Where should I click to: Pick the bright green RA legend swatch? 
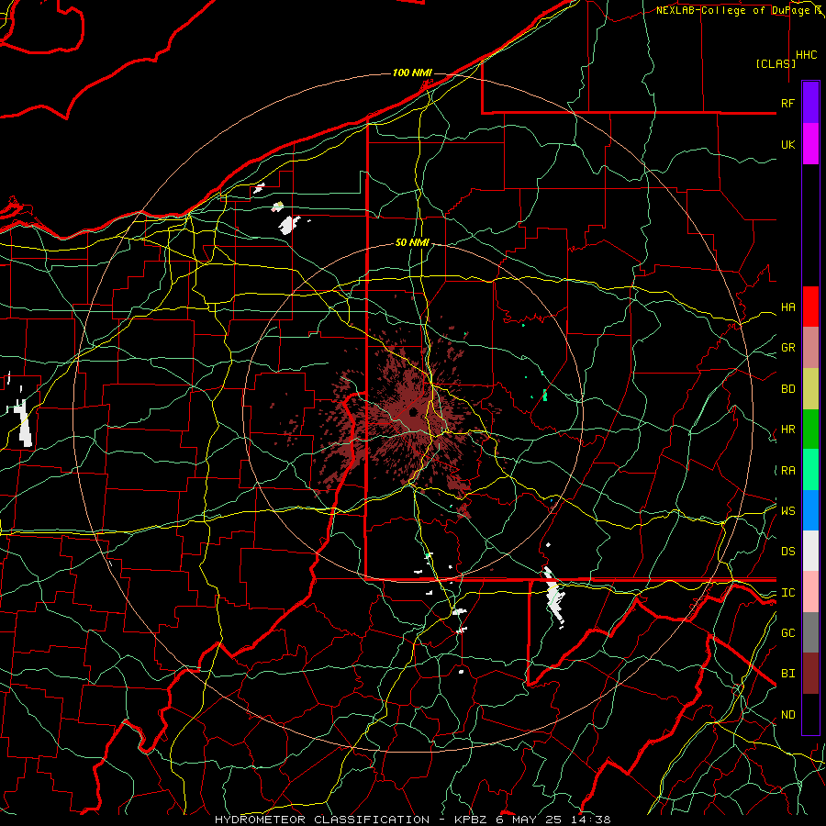[810, 470]
